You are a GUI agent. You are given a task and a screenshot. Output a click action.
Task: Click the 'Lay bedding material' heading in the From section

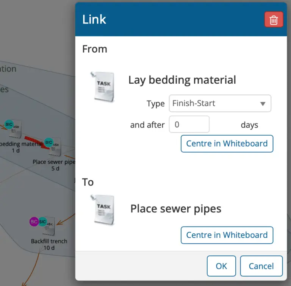(x=182, y=80)
